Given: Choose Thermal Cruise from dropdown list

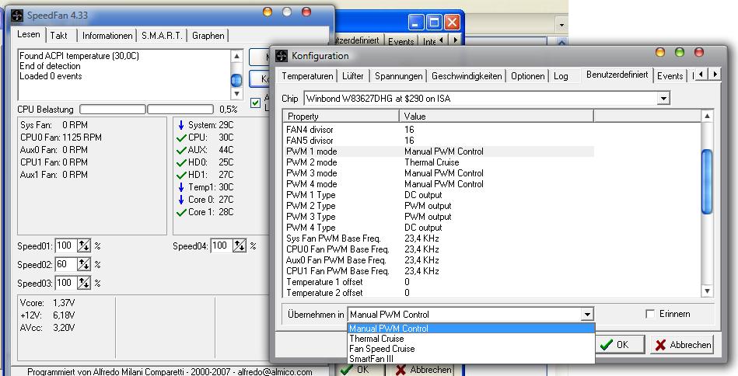Looking at the screenshot, I should point(471,339).
